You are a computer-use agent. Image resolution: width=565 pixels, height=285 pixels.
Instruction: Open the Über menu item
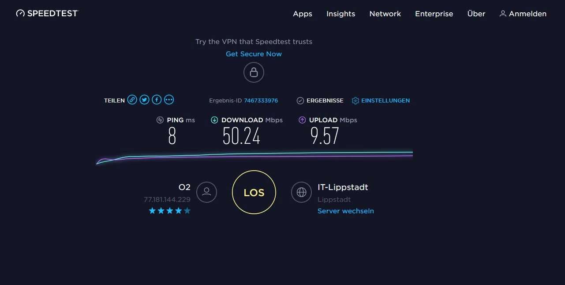coord(476,14)
